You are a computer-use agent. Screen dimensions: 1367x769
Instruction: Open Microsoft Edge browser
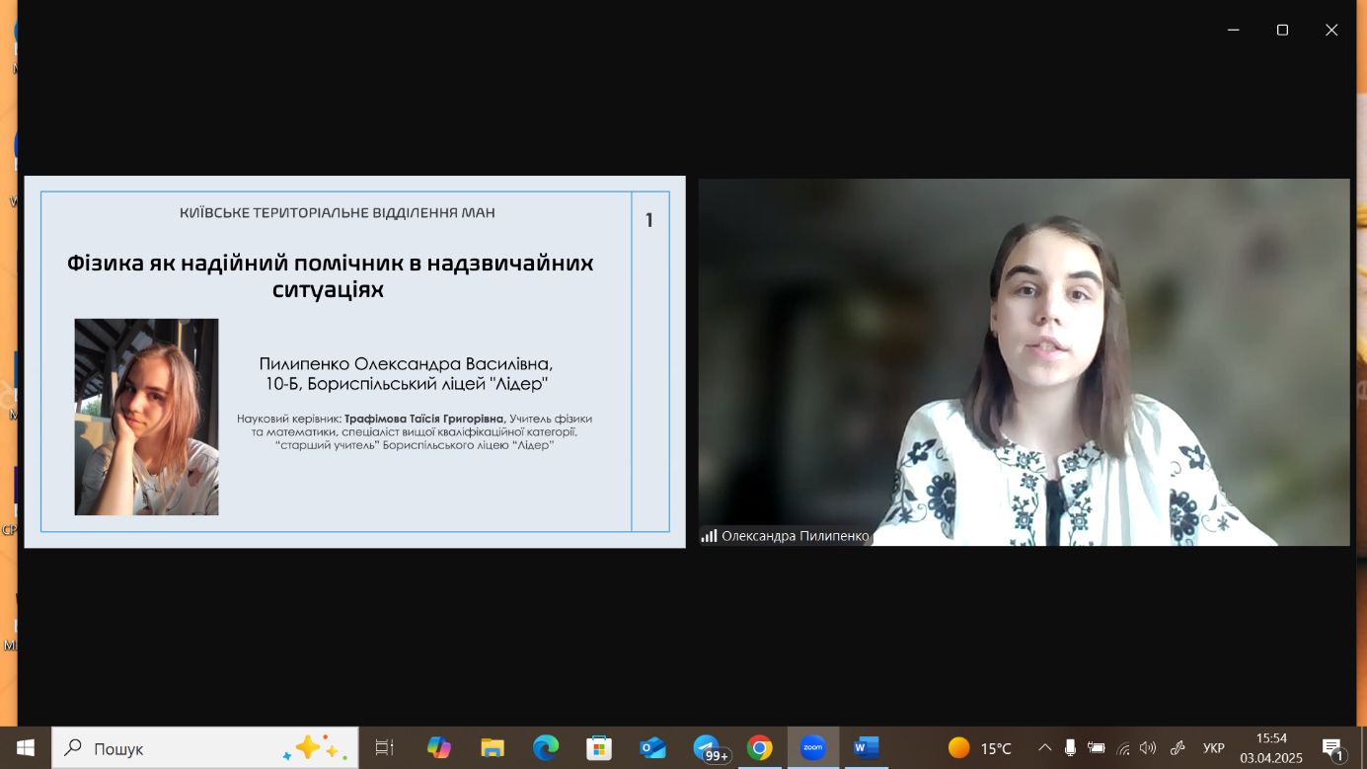(x=546, y=748)
